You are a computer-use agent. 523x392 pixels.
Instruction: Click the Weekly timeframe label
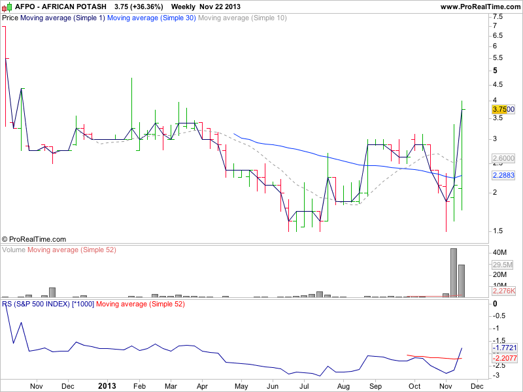(183, 7)
